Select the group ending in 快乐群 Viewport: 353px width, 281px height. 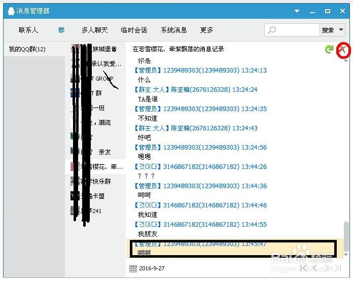pos(95,181)
